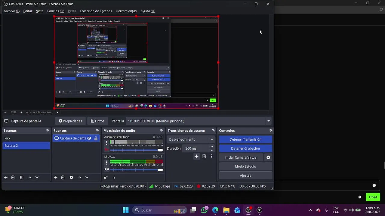
Task: Open Vista menu
Action: tap(40, 11)
